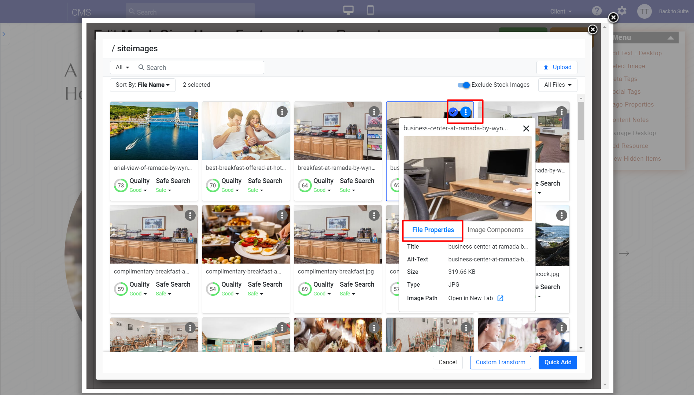This screenshot has height=395, width=694.
Task: Collapse the Menu panel arrow
Action: [671, 38]
